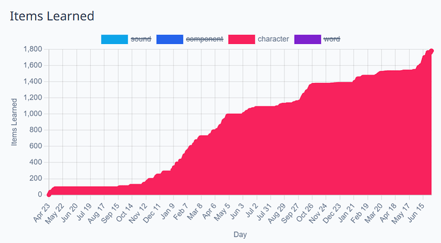The width and height of the screenshot is (441, 243).
Task: Click the 1,400 y-axis label
Action: (x=33, y=82)
